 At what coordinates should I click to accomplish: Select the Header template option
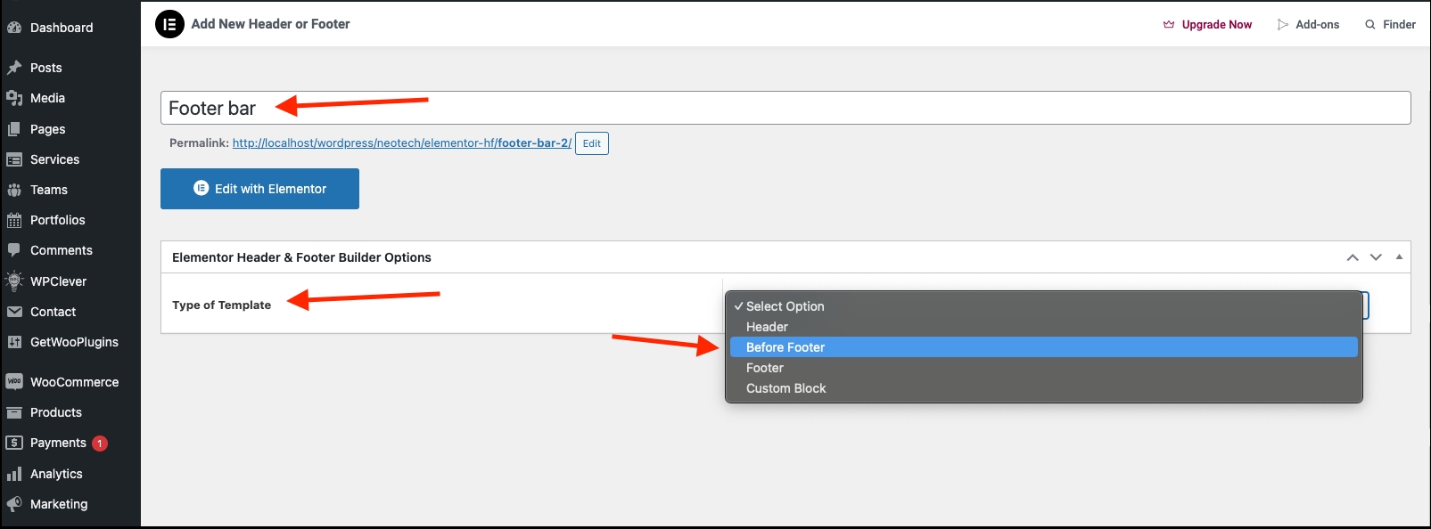tap(767, 327)
